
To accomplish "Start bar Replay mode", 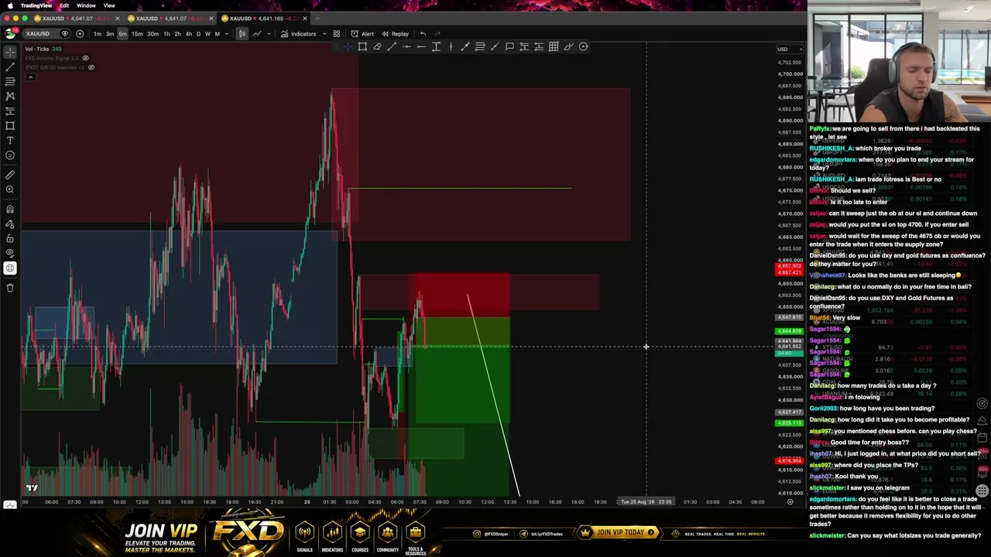I will pos(395,34).
